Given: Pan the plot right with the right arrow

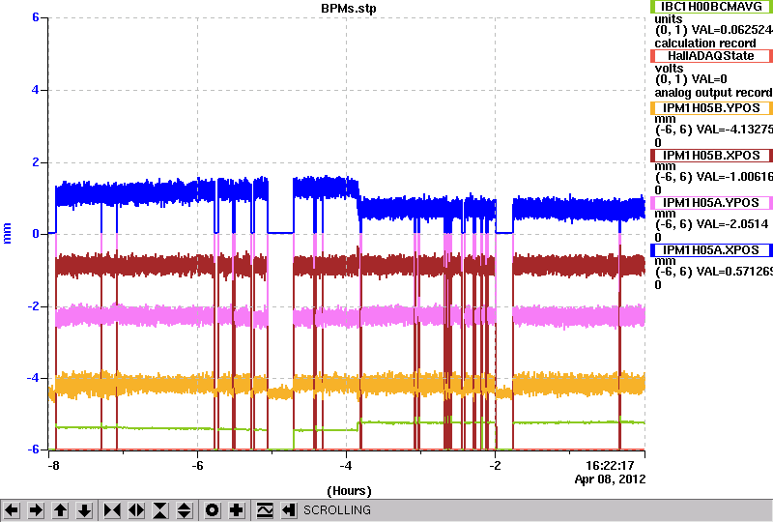Looking at the screenshot, I should pos(36,510).
